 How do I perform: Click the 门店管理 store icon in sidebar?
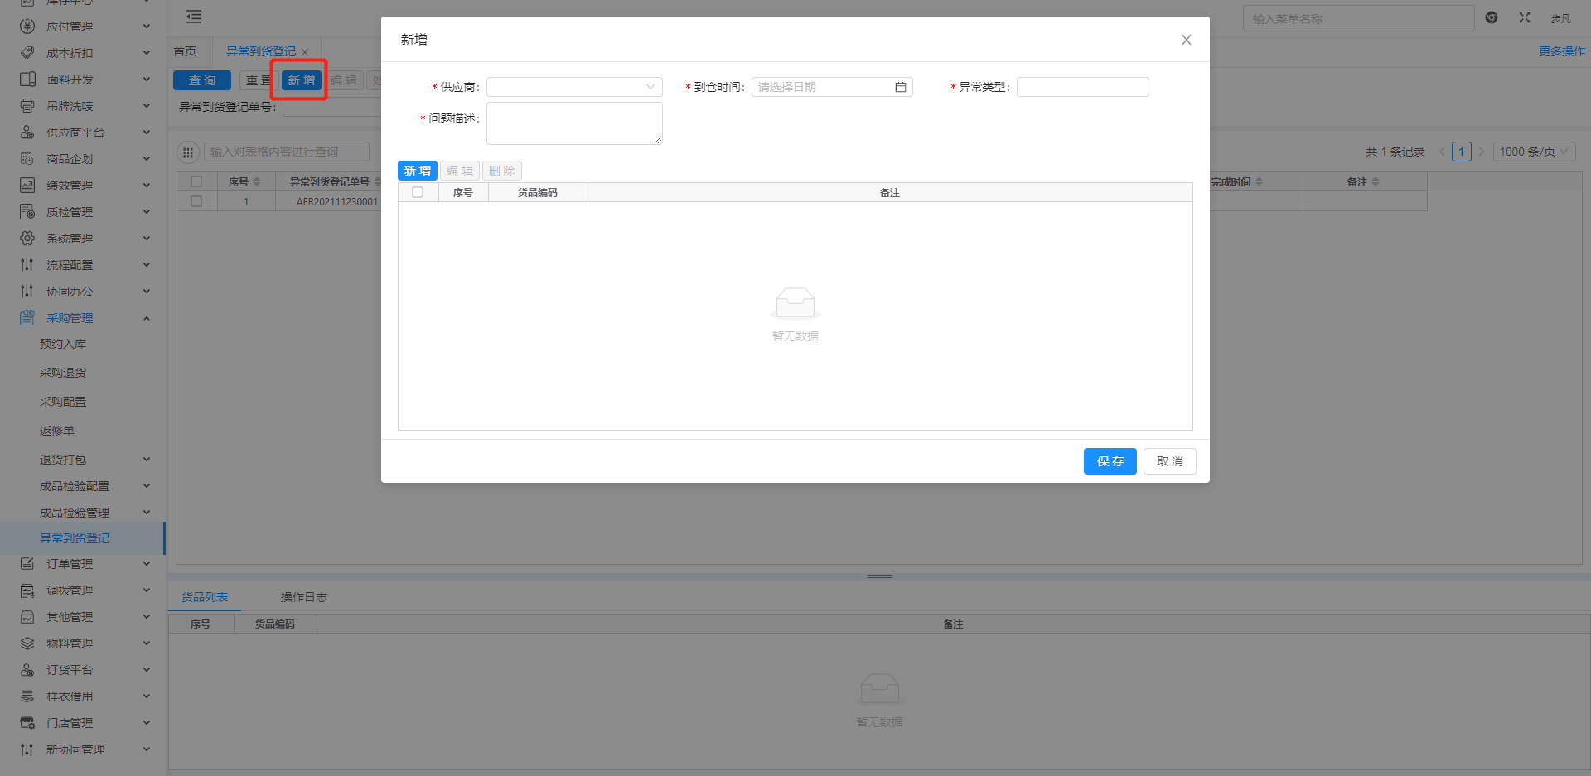pos(27,723)
